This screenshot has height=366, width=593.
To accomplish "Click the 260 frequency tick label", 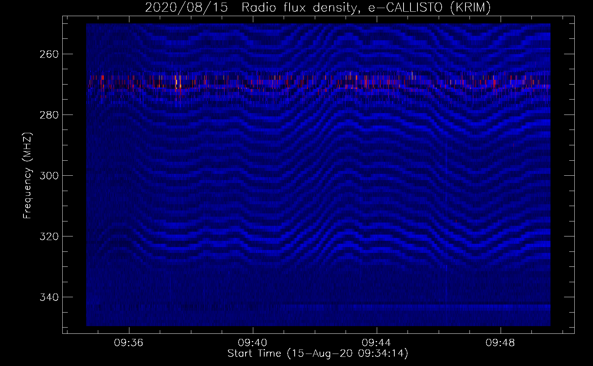I will (49, 54).
